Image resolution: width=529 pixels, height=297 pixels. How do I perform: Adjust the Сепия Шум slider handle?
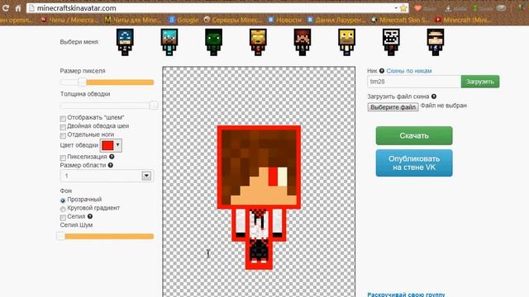[60, 236]
